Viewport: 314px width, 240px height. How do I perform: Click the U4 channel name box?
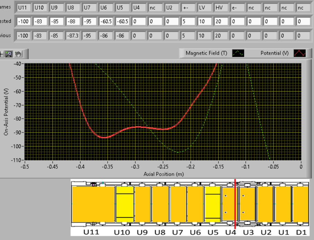coord(139,7)
